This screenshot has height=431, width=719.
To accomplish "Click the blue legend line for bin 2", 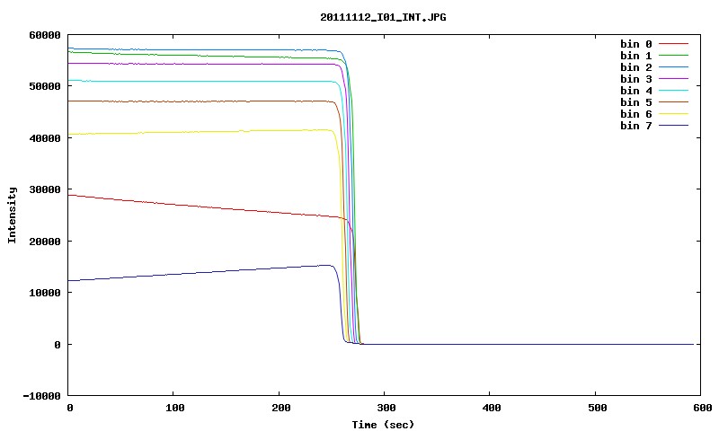I will tap(673, 67).
